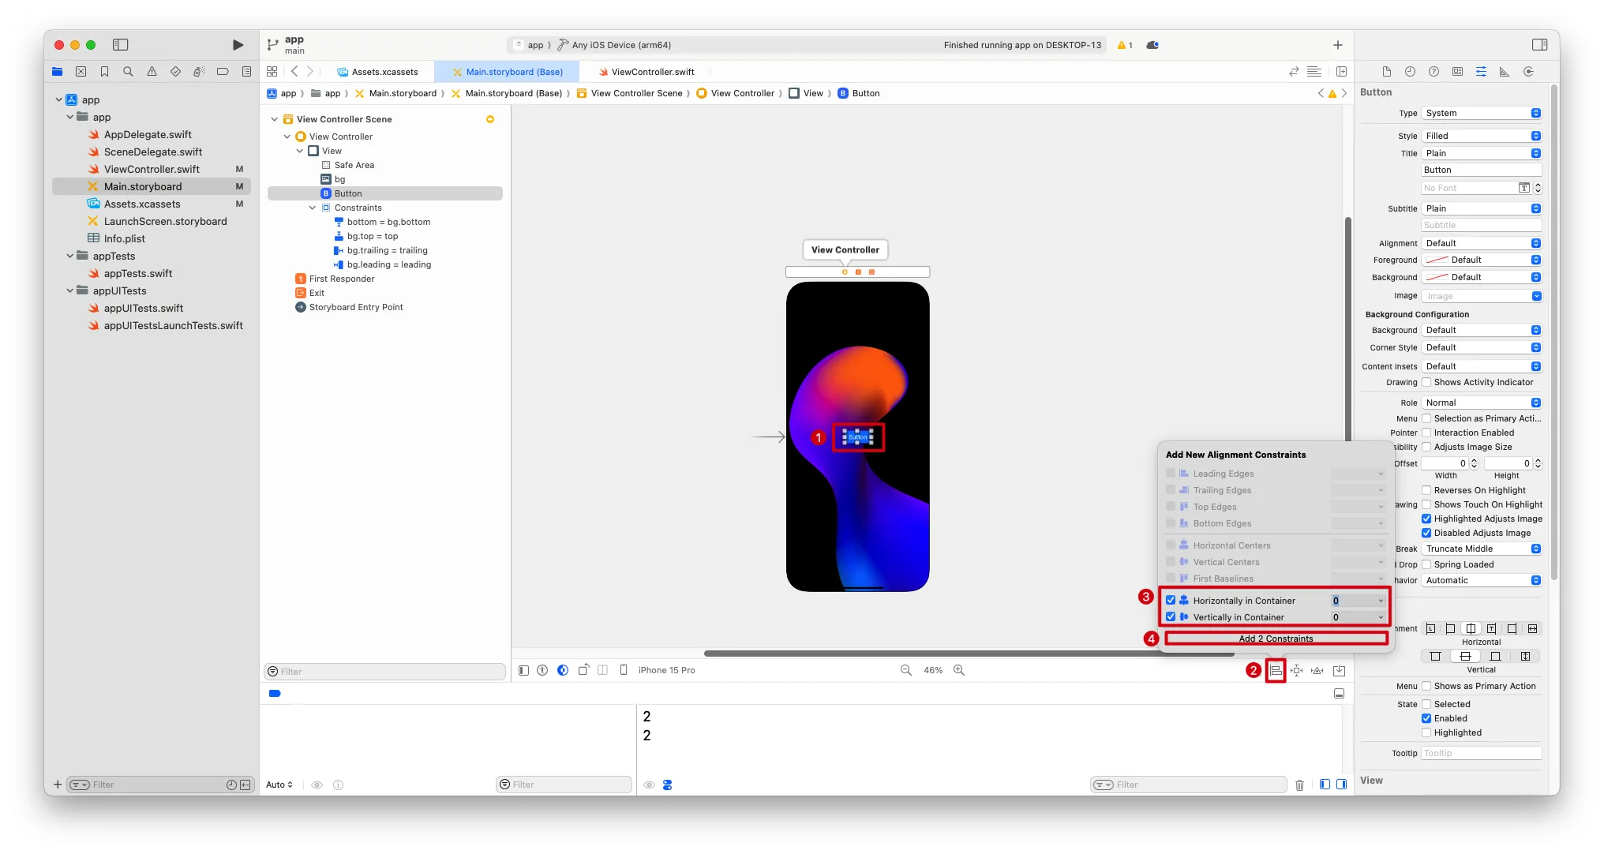Enable Shows Activity Indicator checkbox
Viewport: 1604px width, 854px height.
click(x=1426, y=382)
